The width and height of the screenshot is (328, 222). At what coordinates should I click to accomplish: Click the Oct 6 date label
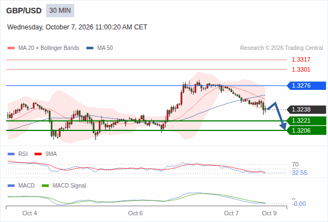[135, 213]
